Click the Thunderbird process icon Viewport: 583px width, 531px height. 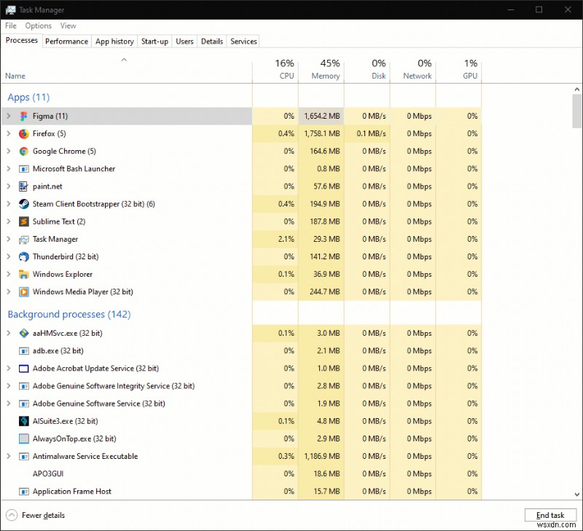pyautogui.click(x=23, y=256)
